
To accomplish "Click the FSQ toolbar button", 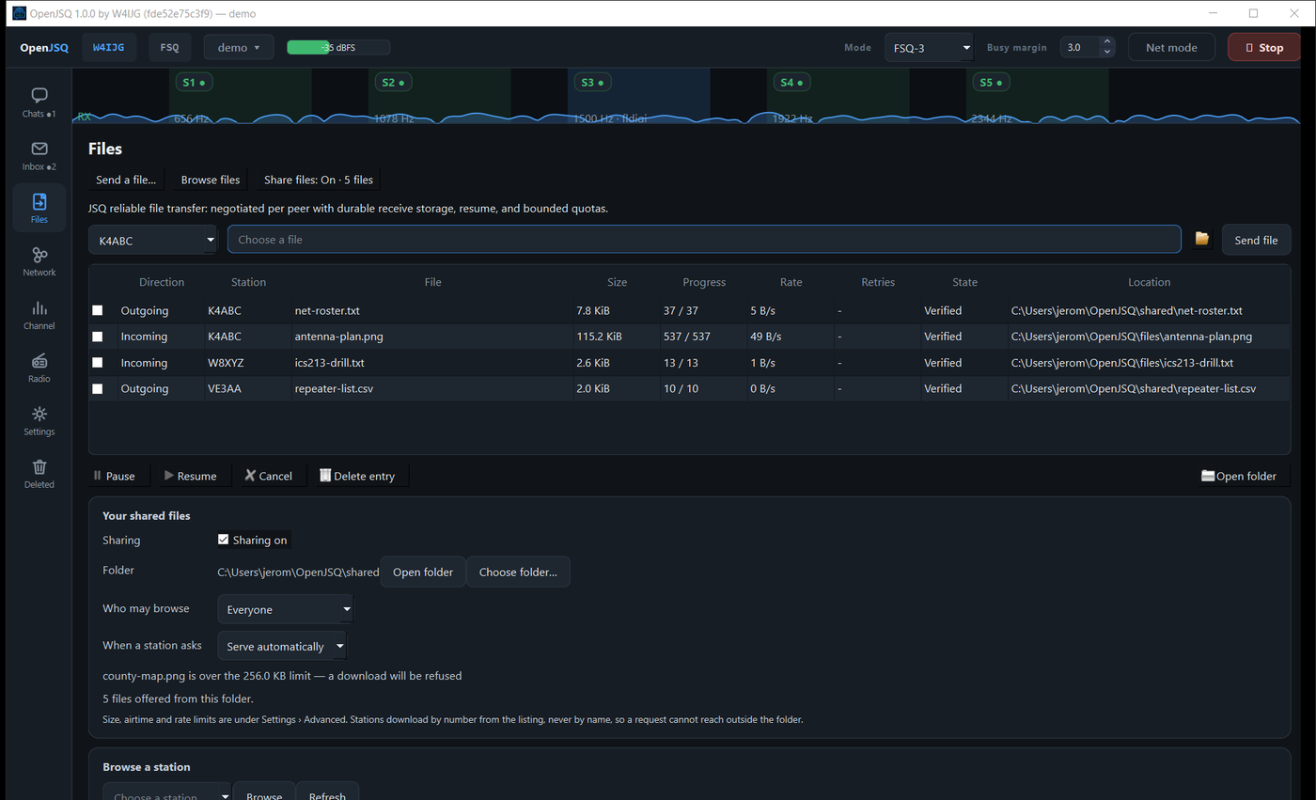I will point(170,47).
